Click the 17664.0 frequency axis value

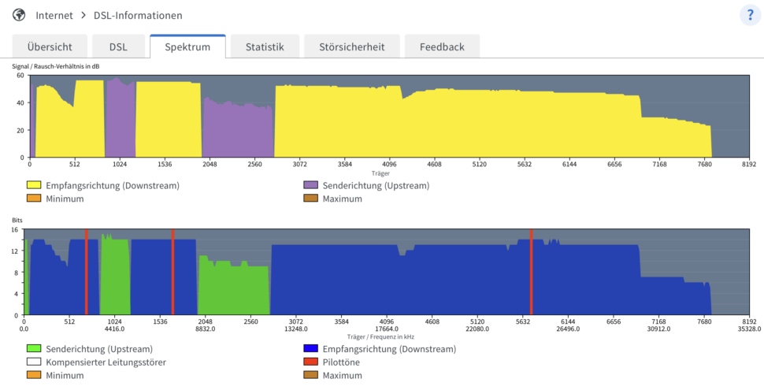[x=387, y=329]
